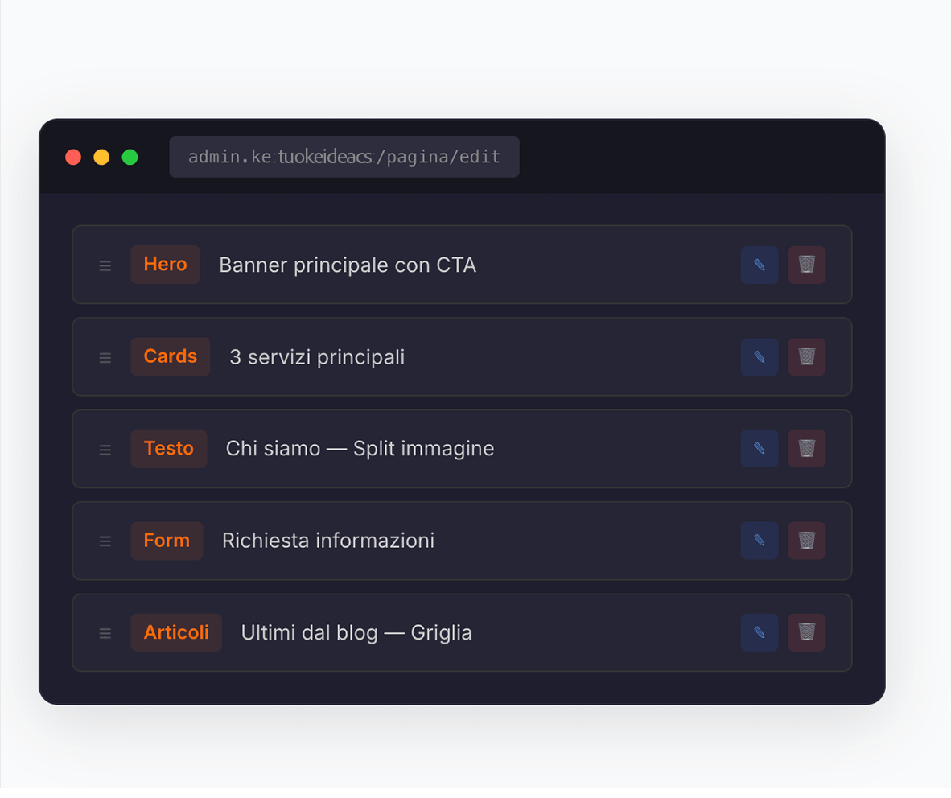Remove the Testo section via its trash icon

[807, 448]
